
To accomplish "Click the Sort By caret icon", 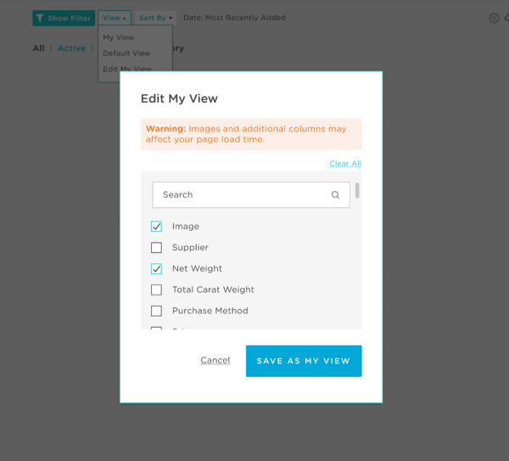I will tap(171, 18).
